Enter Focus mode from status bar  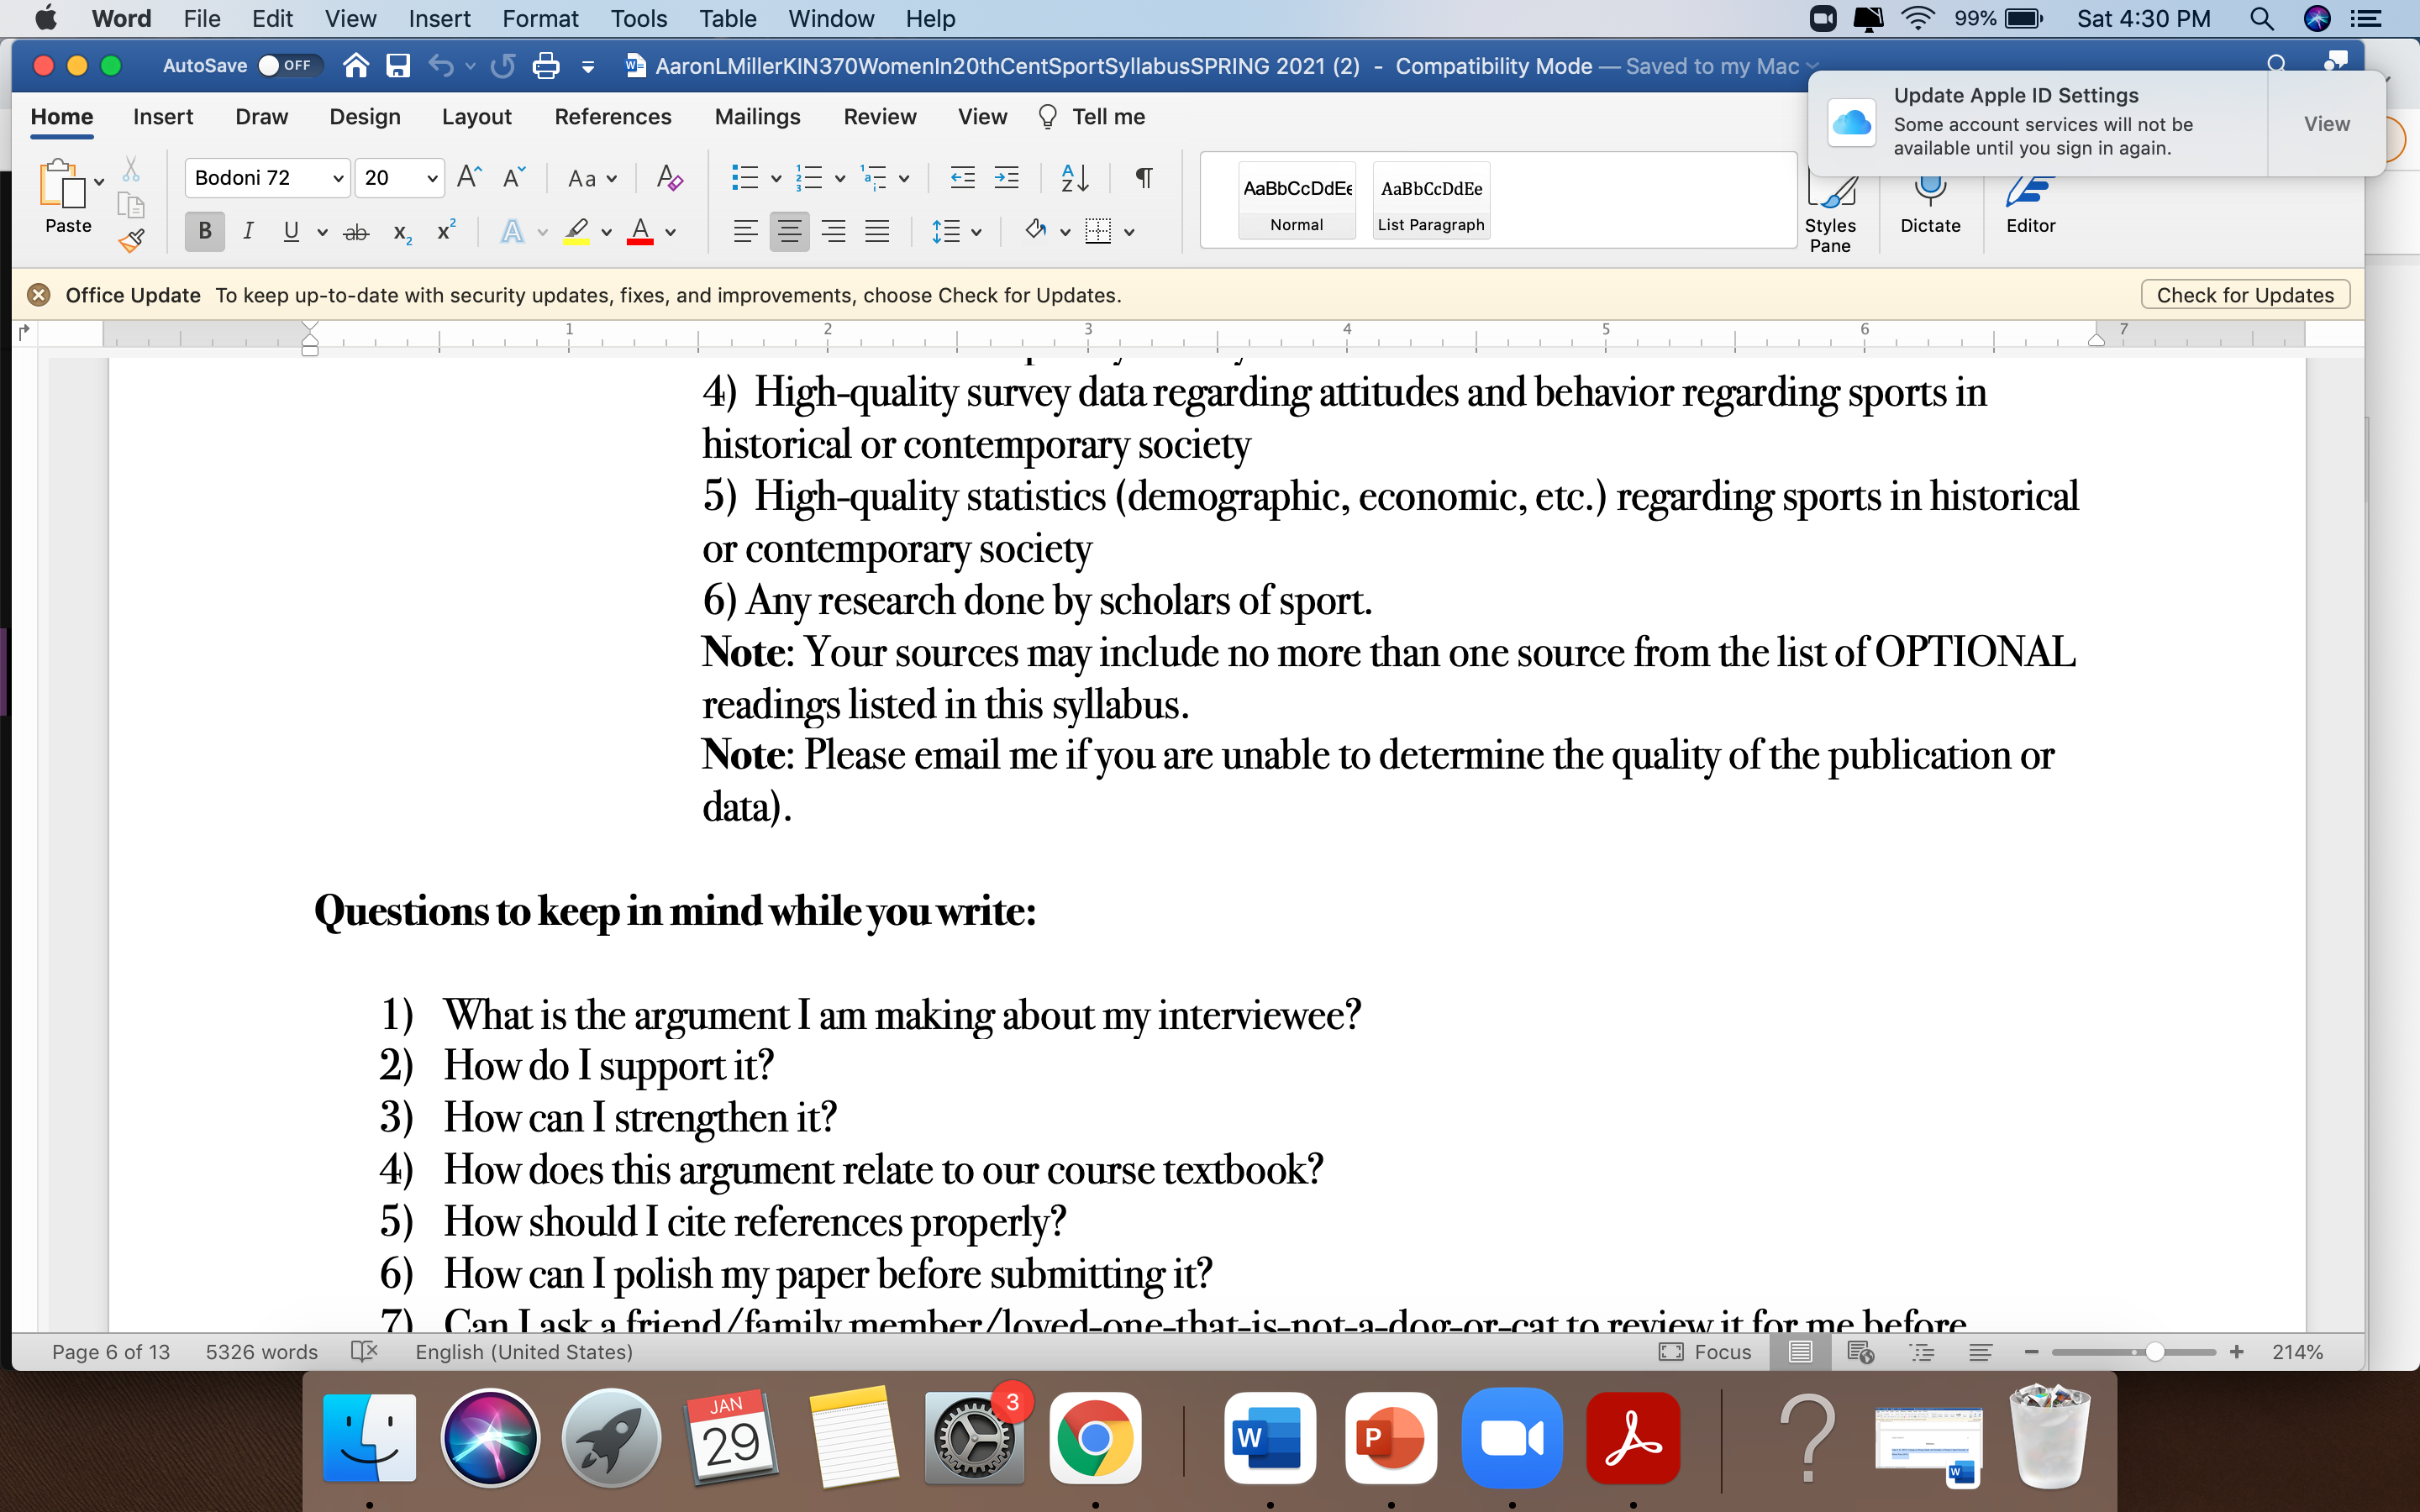(1705, 1352)
